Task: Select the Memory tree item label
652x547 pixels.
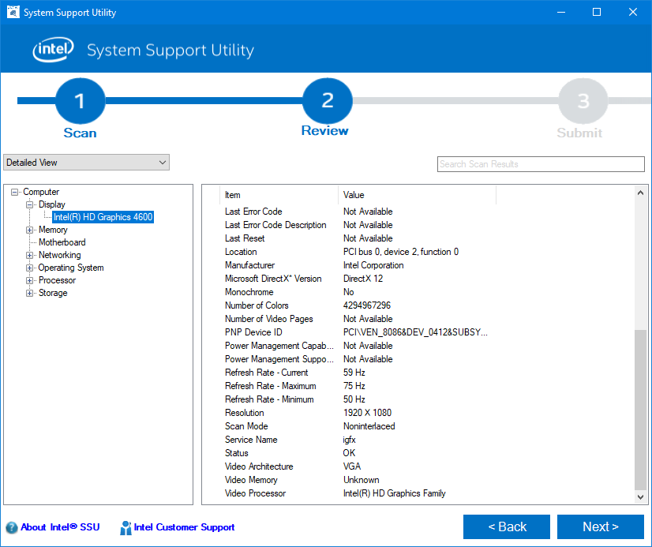Action: tap(53, 230)
